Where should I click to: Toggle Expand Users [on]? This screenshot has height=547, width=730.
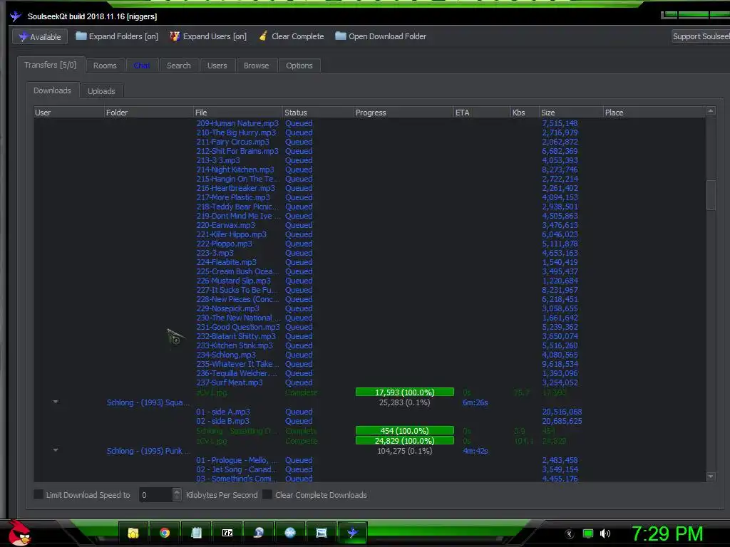click(208, 36)
